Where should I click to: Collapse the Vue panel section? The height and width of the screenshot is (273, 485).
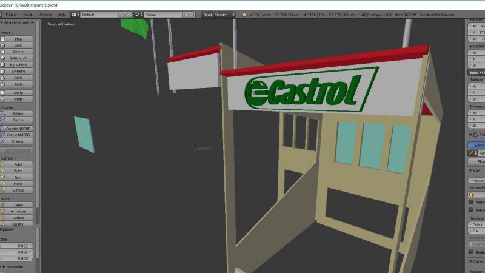[x=470, y=171]
